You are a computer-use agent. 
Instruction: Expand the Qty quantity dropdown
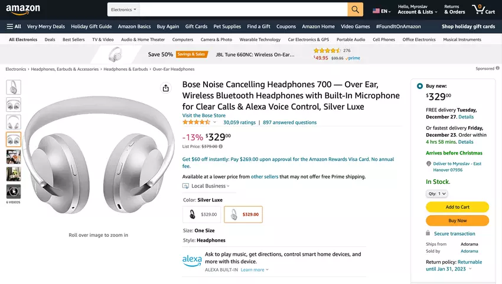tap(436, 193)
